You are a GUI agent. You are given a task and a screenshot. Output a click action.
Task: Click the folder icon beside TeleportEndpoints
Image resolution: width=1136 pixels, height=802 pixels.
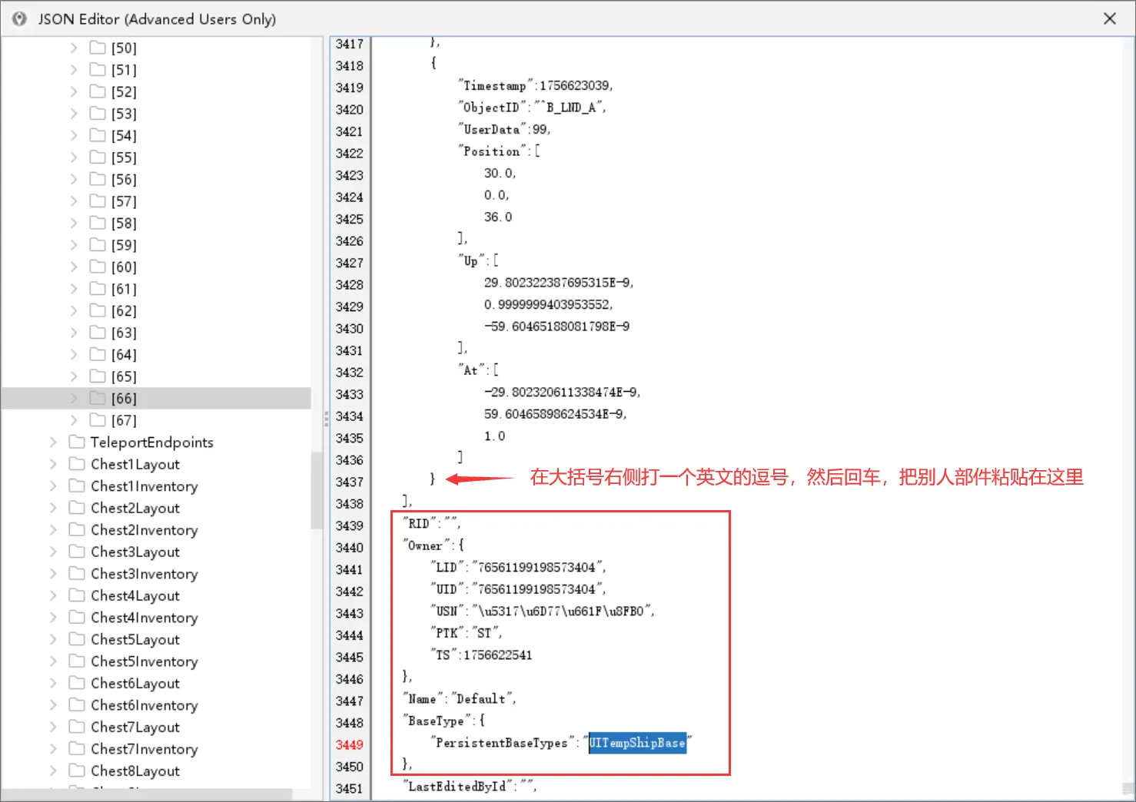77,442
